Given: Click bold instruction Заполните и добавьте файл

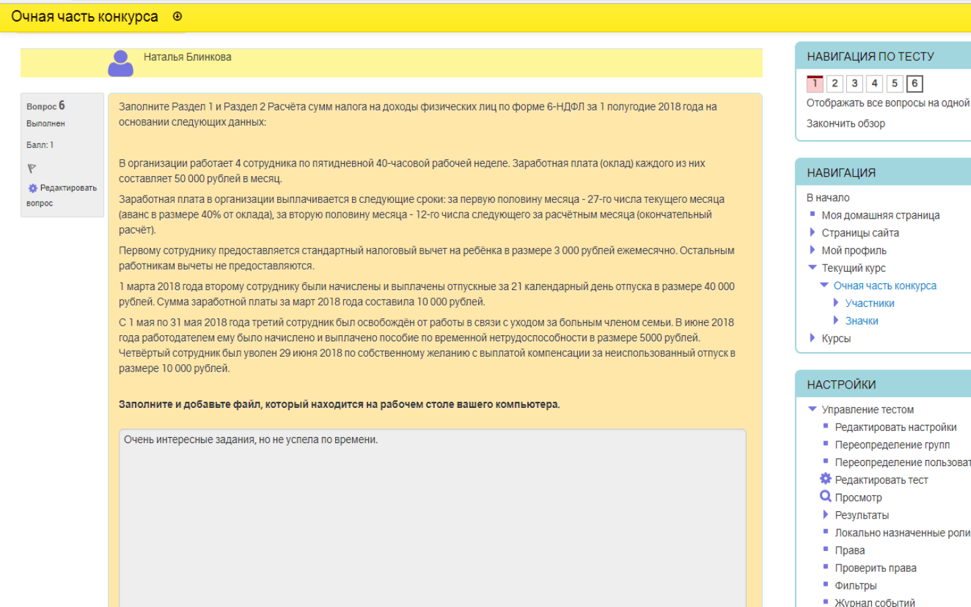Looking at the screenshot, I should coord(339,404).
